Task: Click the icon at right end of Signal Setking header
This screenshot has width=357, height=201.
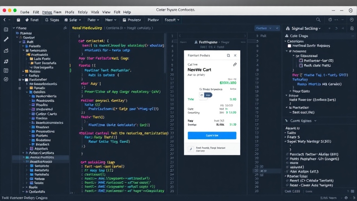Action: pyautogui.click(x=352, y=28)
